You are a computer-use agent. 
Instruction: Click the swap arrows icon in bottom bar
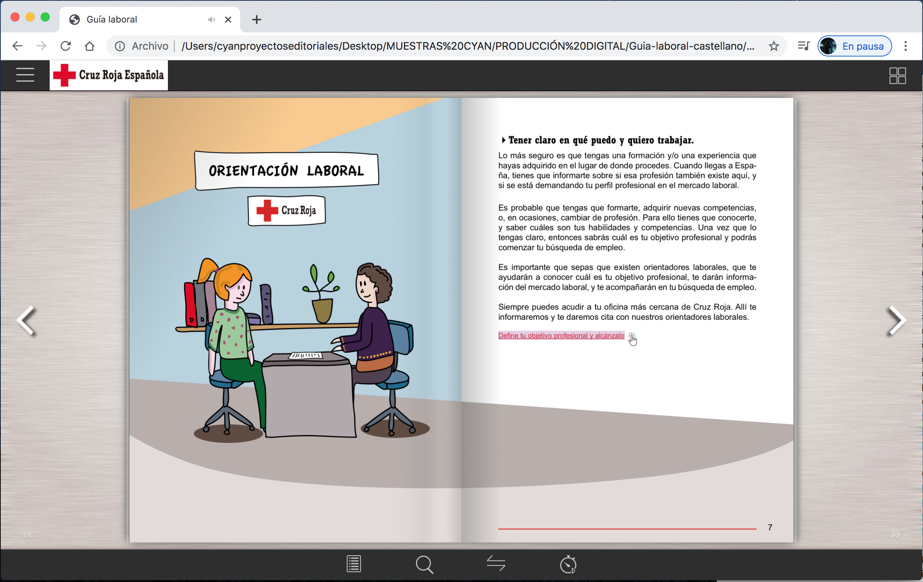pyautogui.click(x=496, y=564)
